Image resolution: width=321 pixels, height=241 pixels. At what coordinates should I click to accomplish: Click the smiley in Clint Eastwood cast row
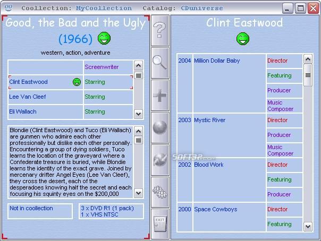coord(77,82)
